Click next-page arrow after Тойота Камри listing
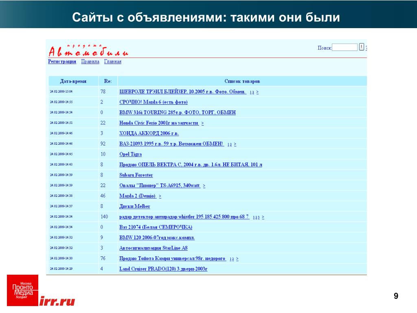The image size is (417, 313). tap(237, 259)
